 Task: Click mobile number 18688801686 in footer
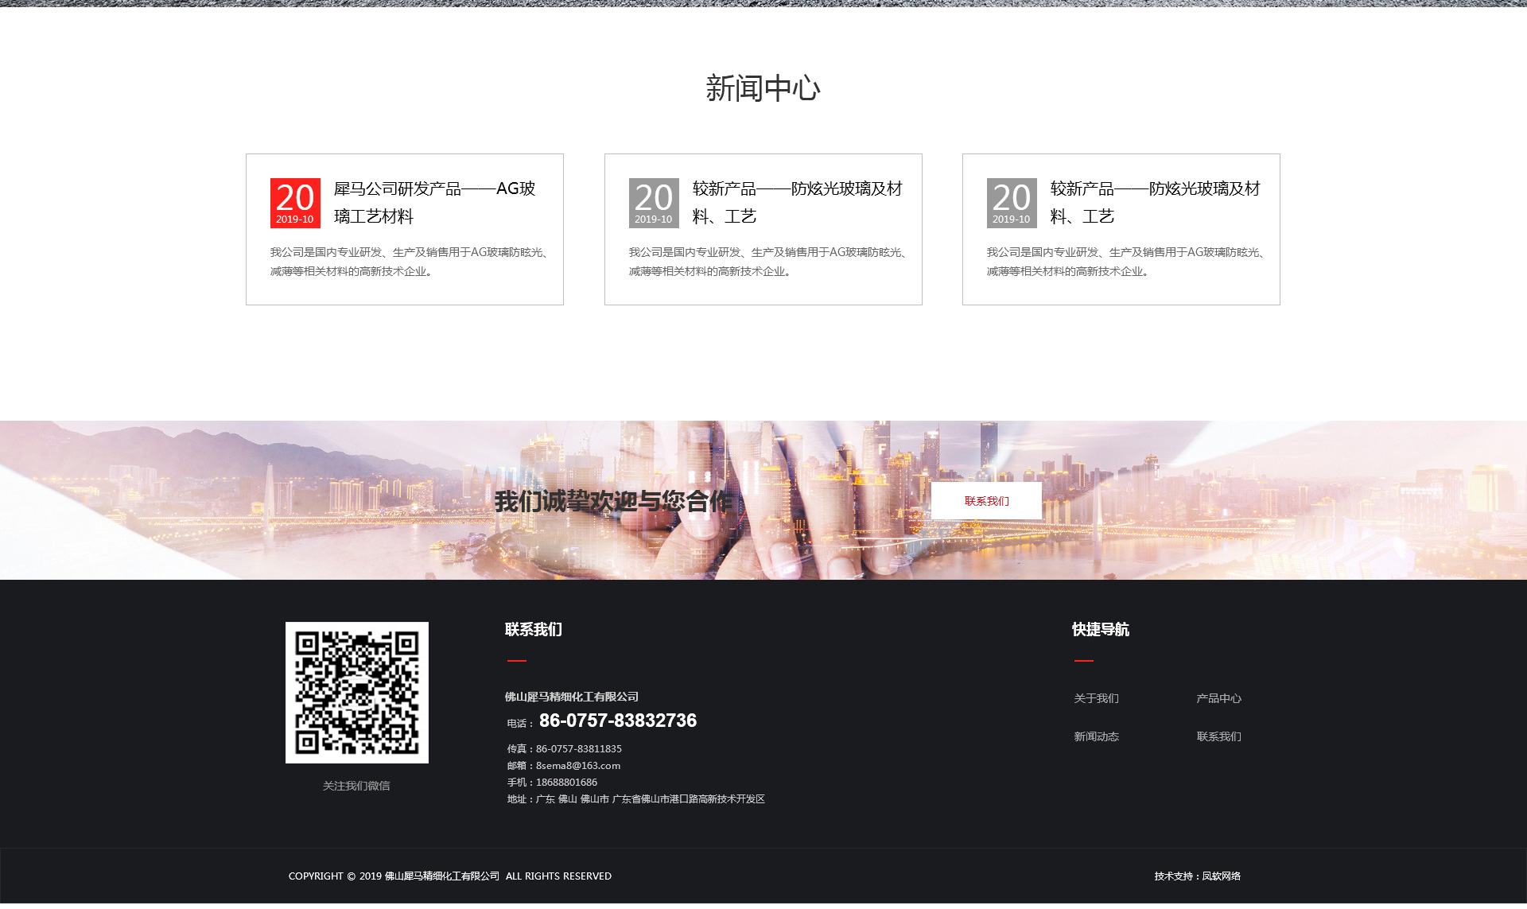click(566, 783)
